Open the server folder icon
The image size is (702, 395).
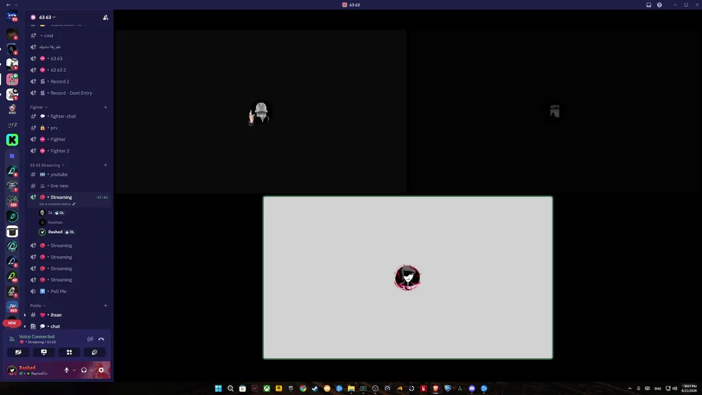click(12, 156)
